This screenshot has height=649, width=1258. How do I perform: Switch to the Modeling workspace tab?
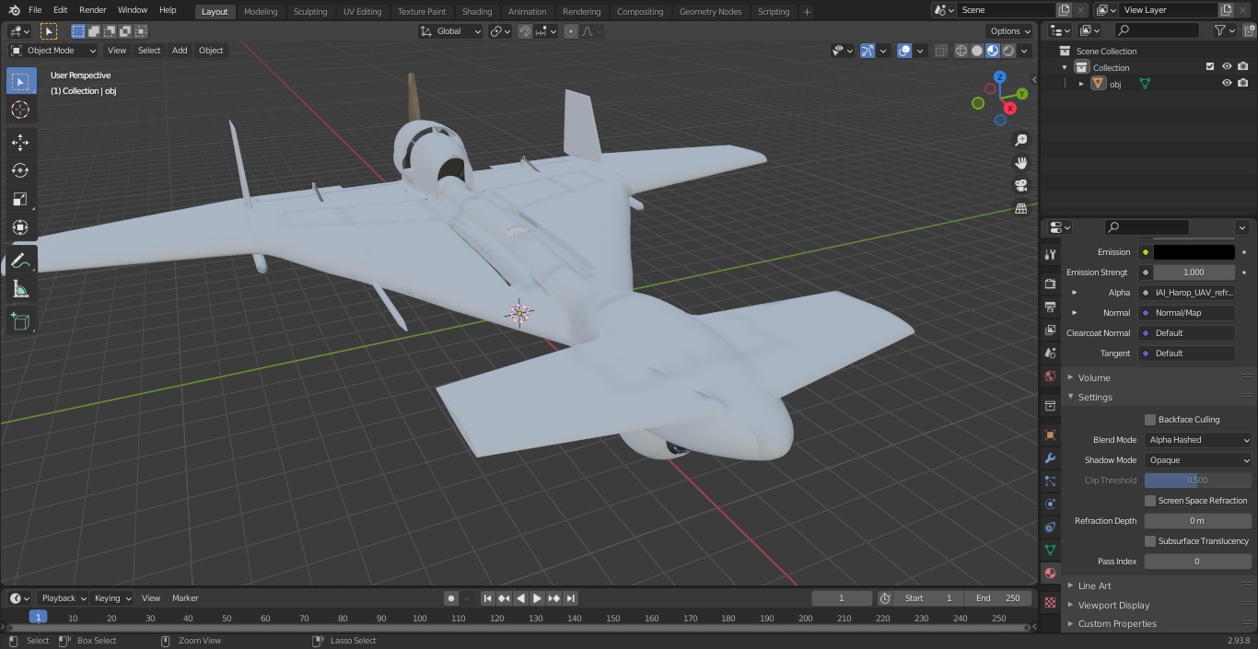pos(261,11)
